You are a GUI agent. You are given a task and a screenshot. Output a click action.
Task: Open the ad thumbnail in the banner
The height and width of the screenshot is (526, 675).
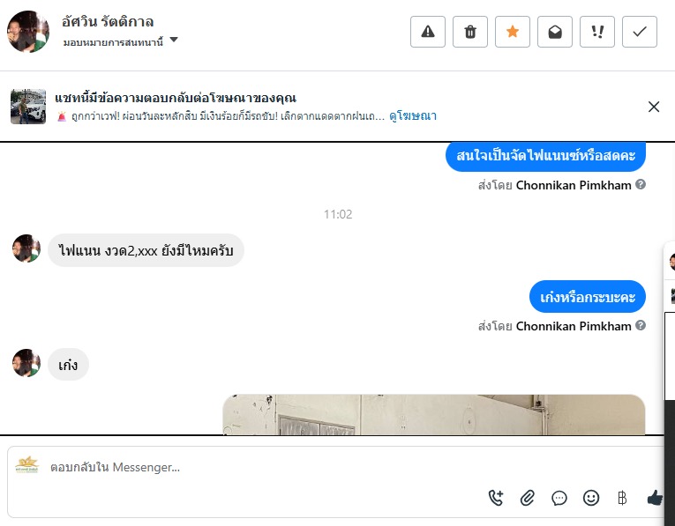[28, 107]
